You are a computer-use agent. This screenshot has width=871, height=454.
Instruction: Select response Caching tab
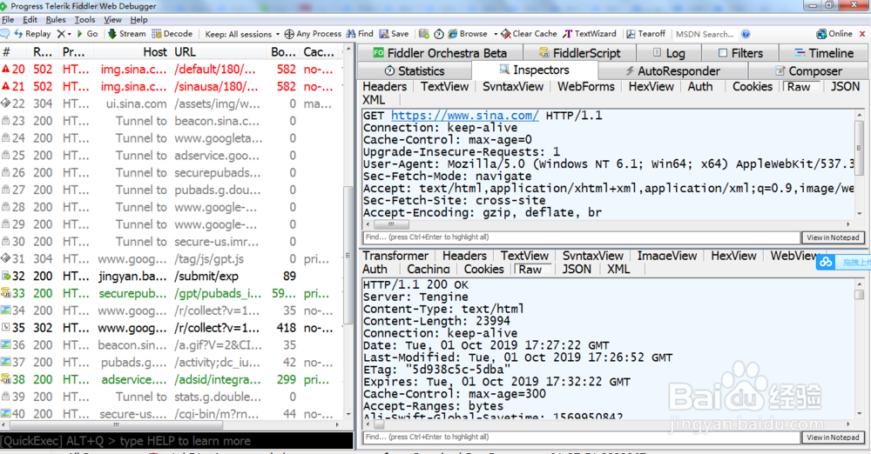tap(429, 269)
